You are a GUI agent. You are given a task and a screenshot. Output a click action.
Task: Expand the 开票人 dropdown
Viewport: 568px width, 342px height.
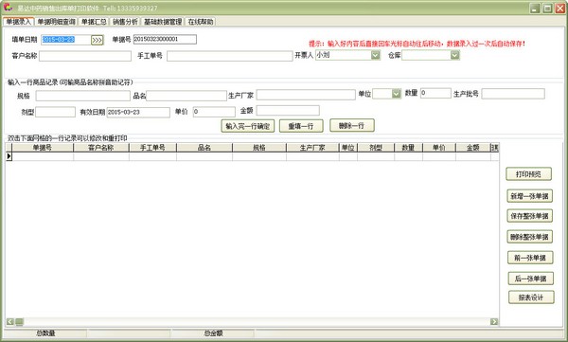375,55
